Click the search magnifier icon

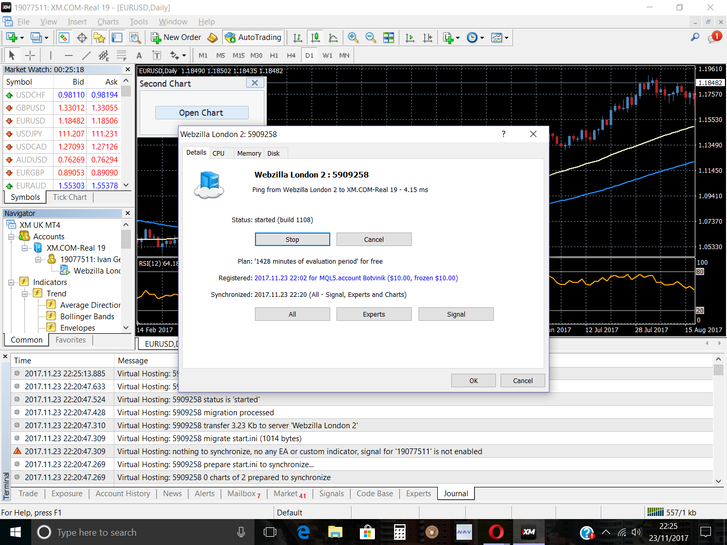click(695, 37)
